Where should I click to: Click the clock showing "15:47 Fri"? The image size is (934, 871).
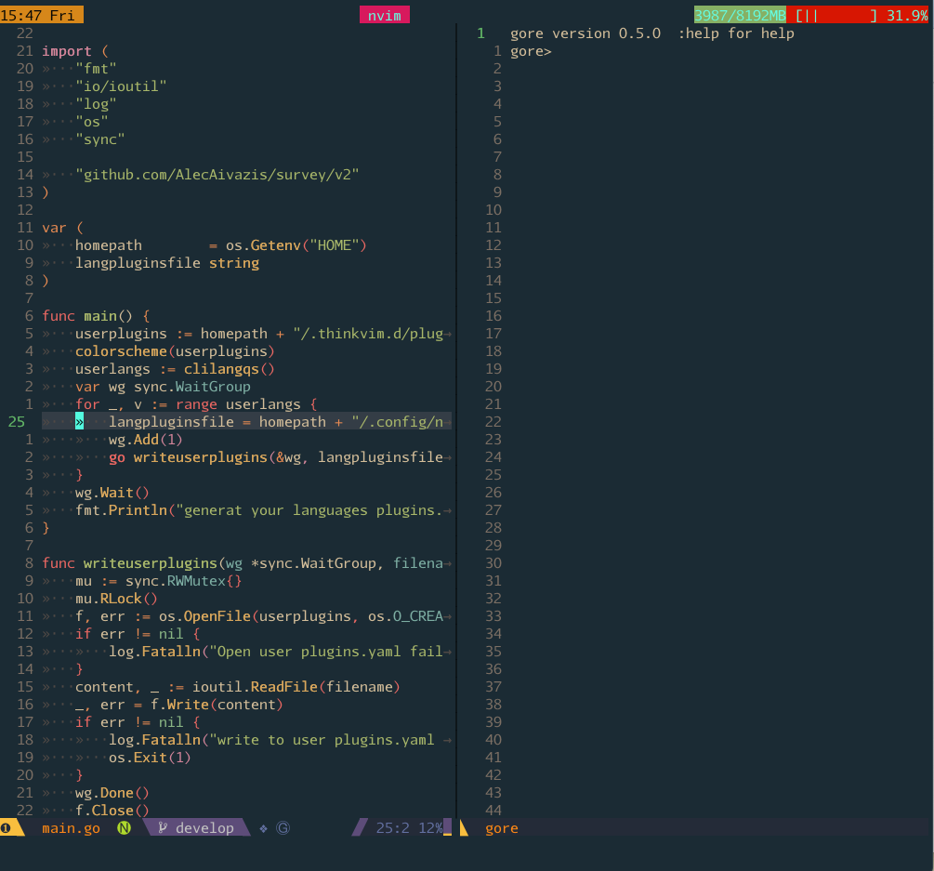(x=41, y=14)
